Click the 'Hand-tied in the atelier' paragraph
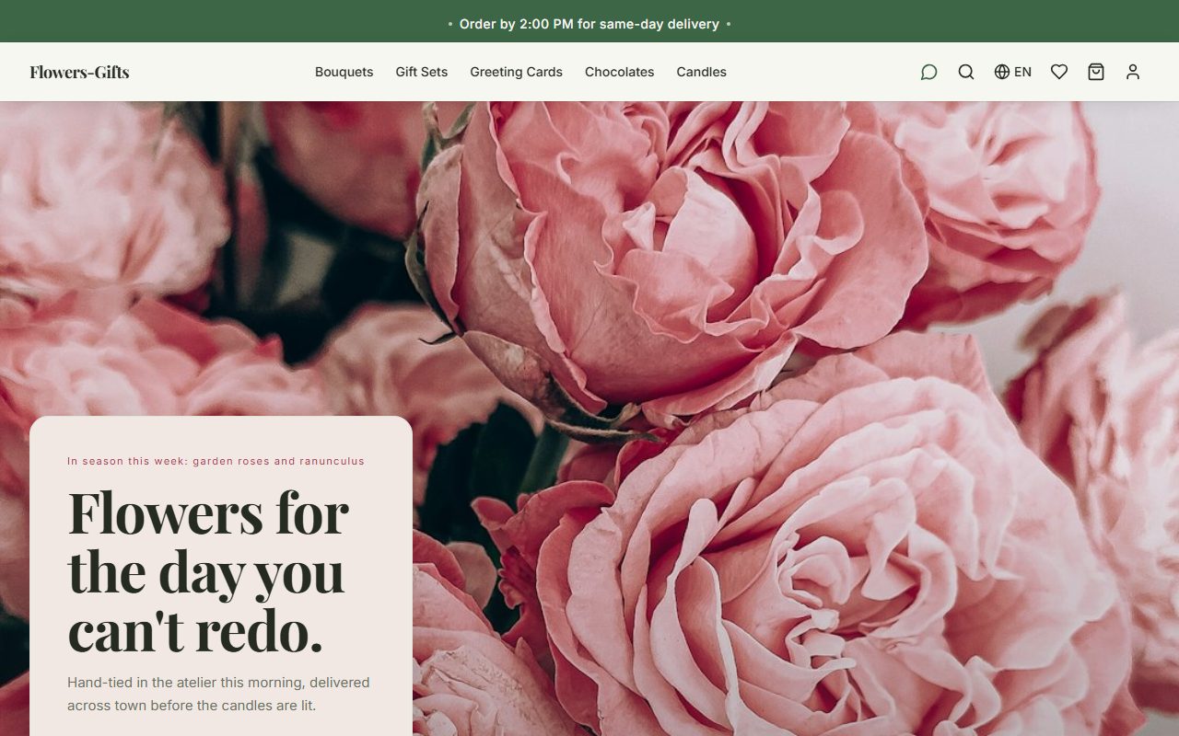The image size is (1179, 736). pos(218,694)
